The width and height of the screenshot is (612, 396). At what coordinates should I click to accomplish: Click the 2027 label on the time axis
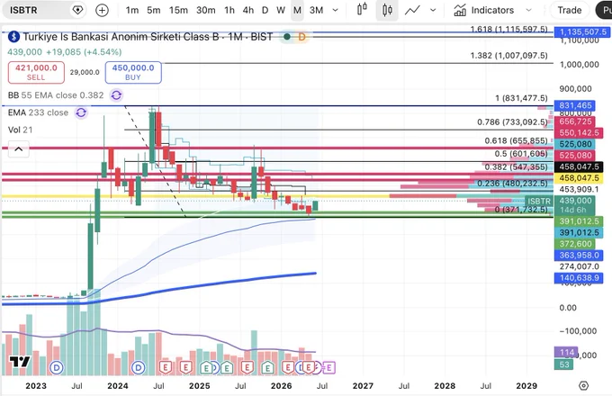[363, 386]
